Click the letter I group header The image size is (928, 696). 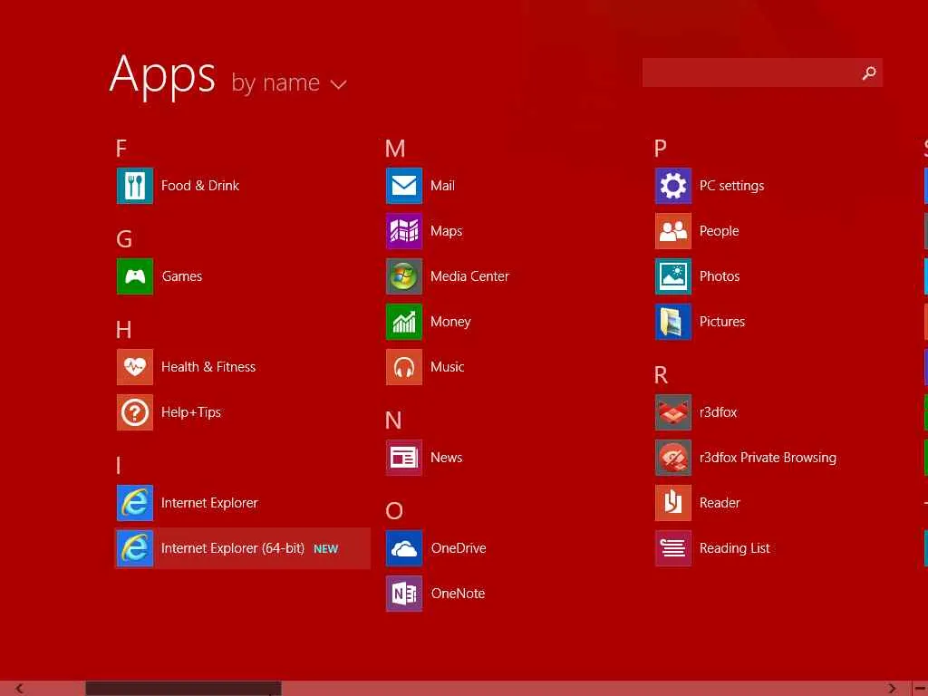coord(119,466)
